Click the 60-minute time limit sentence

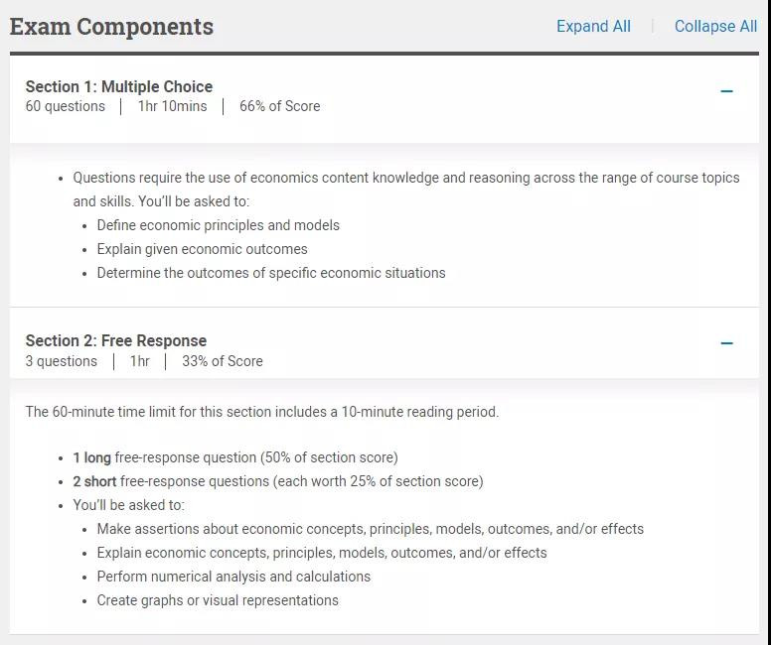(x=262, y=412)
